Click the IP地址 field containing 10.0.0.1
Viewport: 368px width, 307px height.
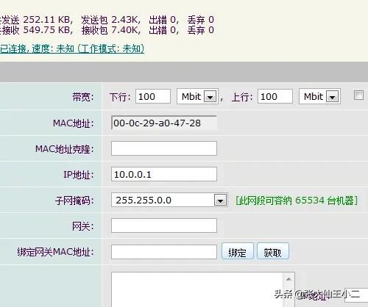coord(164,174)
